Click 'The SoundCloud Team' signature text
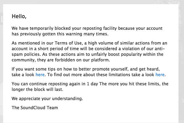 click(35, 108)
